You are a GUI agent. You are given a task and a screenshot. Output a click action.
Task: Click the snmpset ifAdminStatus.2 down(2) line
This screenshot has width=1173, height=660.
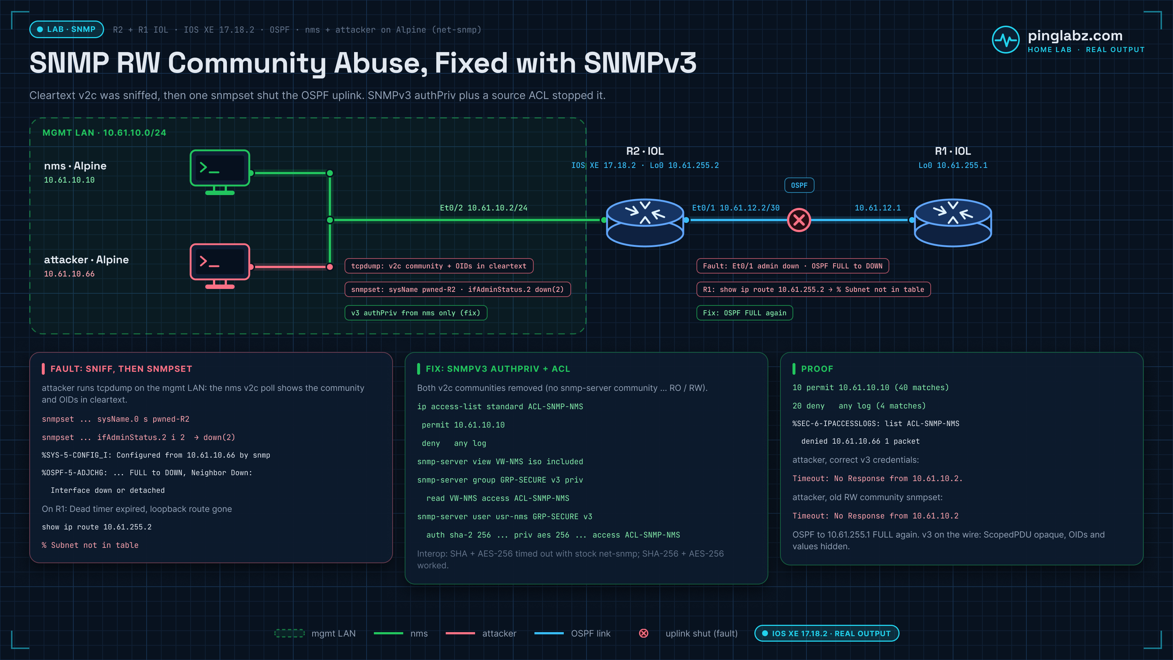tap(139, 437)
